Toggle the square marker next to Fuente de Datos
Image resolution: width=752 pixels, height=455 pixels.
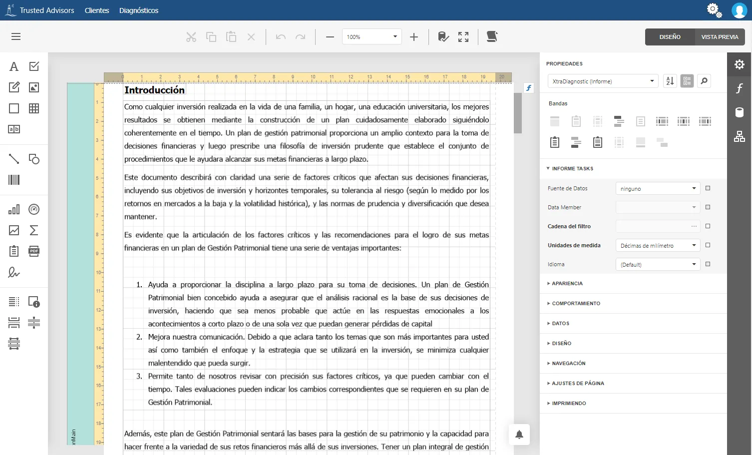click(708, 188)
